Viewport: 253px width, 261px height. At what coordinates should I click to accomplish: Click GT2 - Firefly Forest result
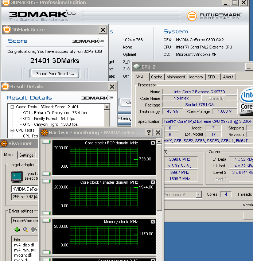coord(49,118)
